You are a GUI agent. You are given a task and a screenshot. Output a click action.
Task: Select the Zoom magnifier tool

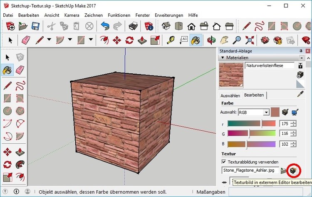click(237, 40)
